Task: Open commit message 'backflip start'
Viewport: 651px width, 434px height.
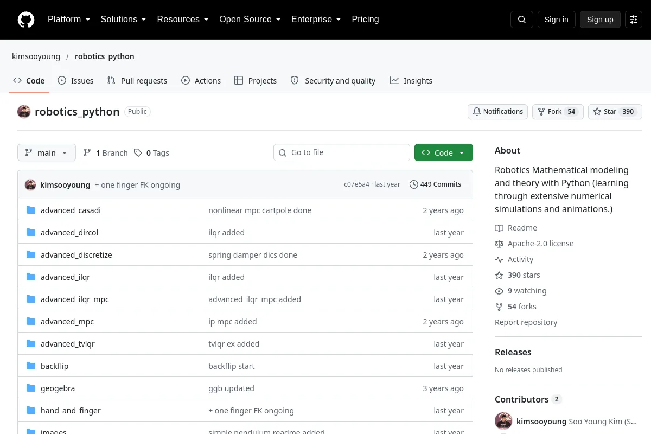Action: tap(232, 366)
